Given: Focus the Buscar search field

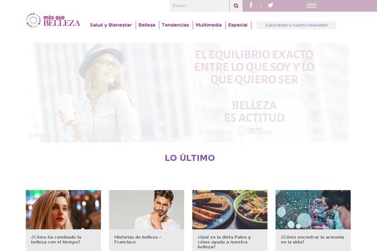Looking at the screenshot, I should [199, 6].
